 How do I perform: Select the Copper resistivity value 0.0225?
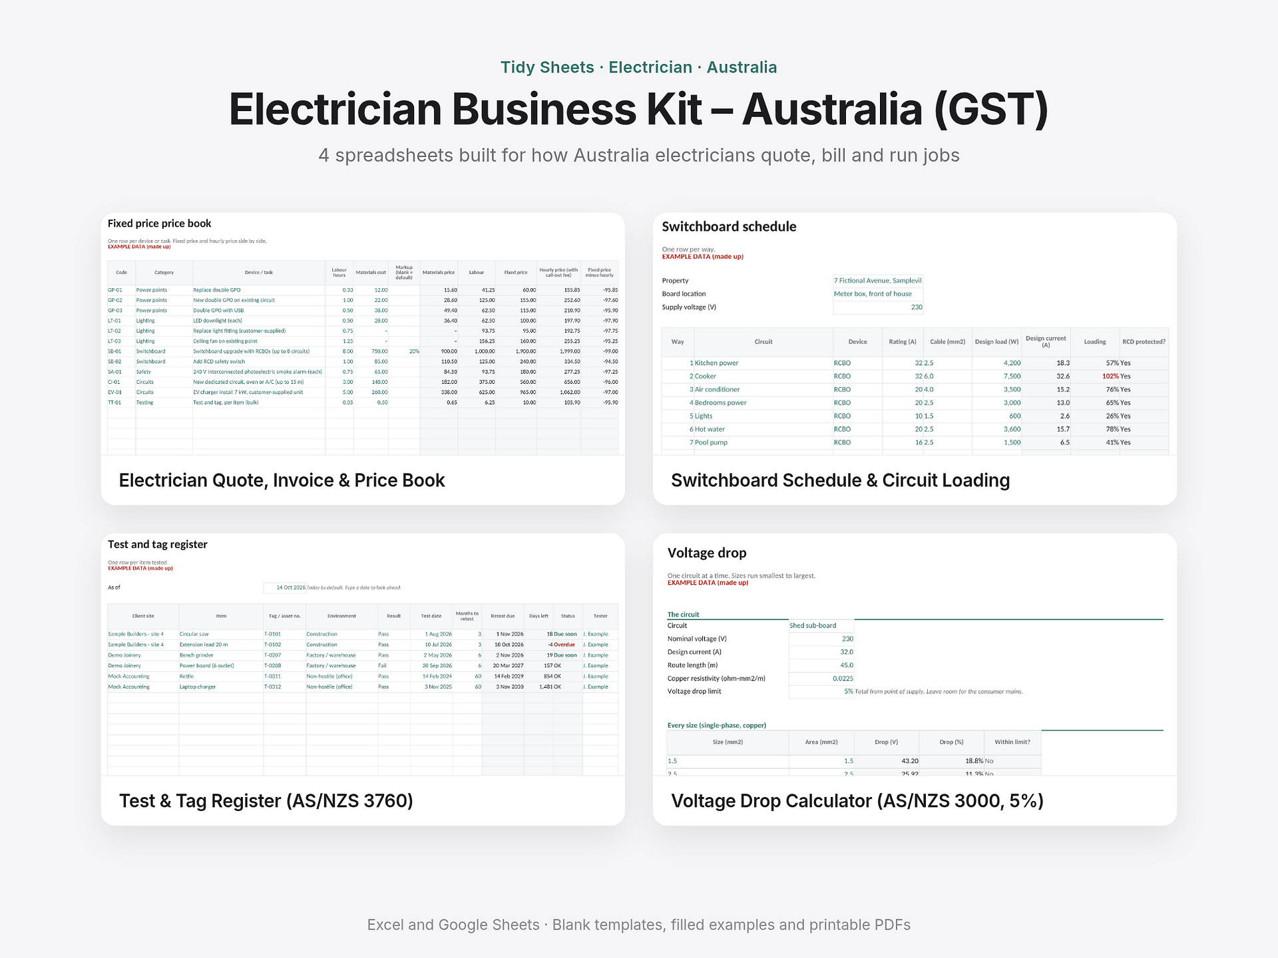point(821,679)
